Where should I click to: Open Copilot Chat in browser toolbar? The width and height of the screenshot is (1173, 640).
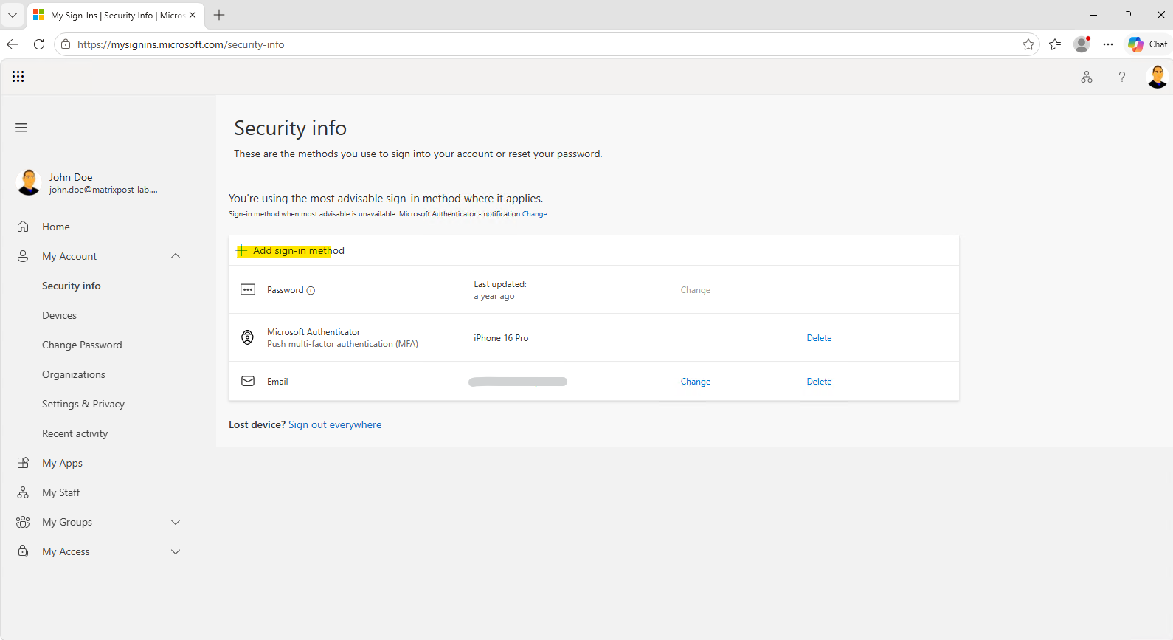coord(1148,44)
